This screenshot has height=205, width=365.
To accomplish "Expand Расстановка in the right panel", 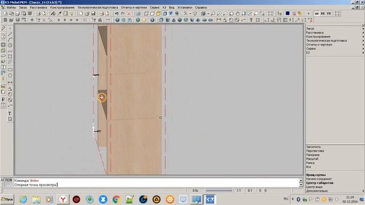I will tap(335, 32).
